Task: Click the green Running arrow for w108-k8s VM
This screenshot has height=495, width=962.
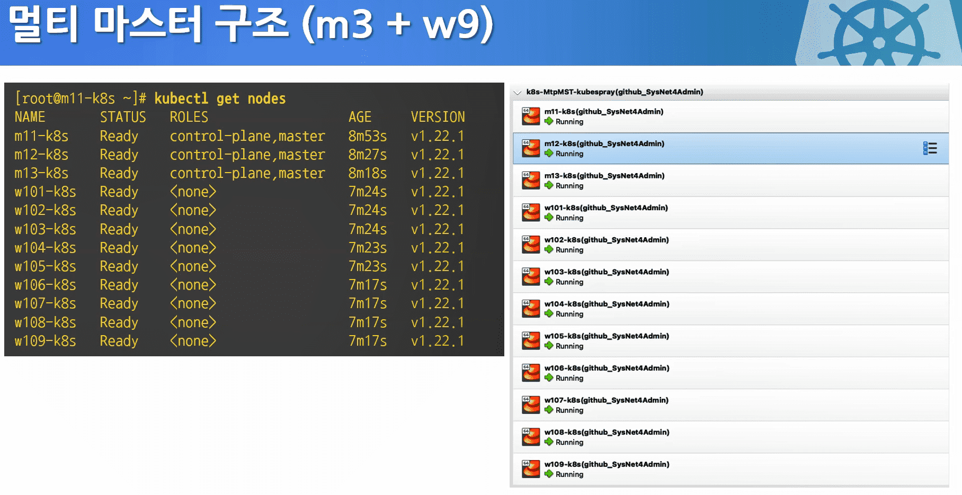Action: [549, 442]
